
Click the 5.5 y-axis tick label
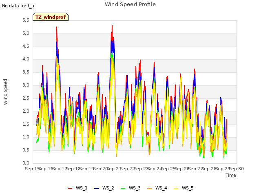click(26, 20)
